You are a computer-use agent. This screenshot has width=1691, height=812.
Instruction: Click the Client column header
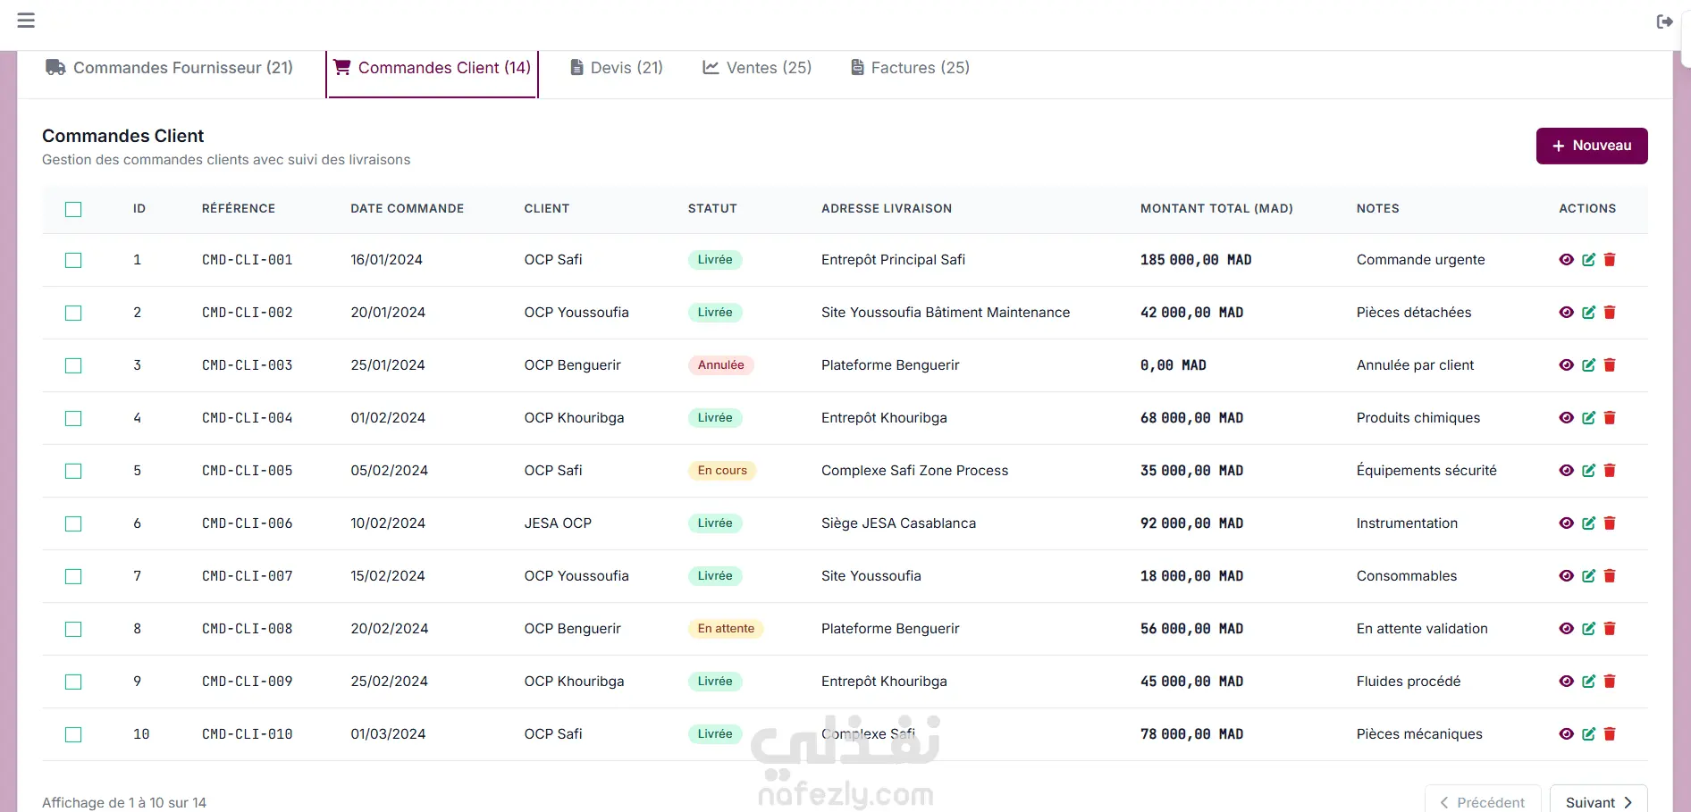click(x=547, y=209)
